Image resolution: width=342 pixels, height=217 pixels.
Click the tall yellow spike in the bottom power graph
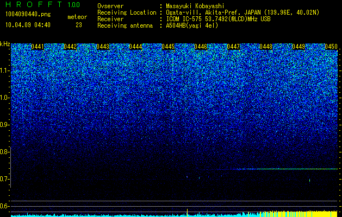188,213
